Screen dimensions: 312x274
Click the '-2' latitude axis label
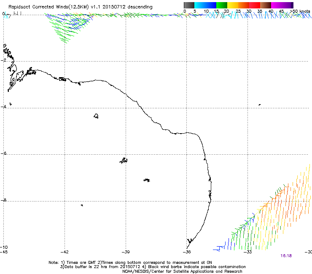point(3,60)
